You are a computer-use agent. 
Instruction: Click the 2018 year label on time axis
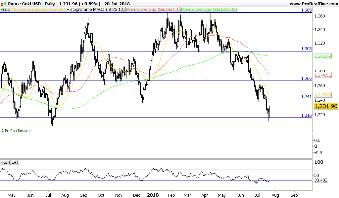pyautogui.click(x=153, y=195)
